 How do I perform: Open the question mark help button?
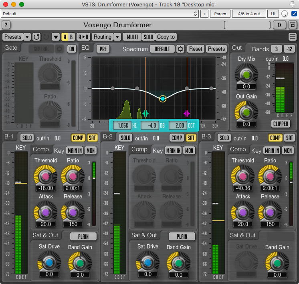coord(6,25)
